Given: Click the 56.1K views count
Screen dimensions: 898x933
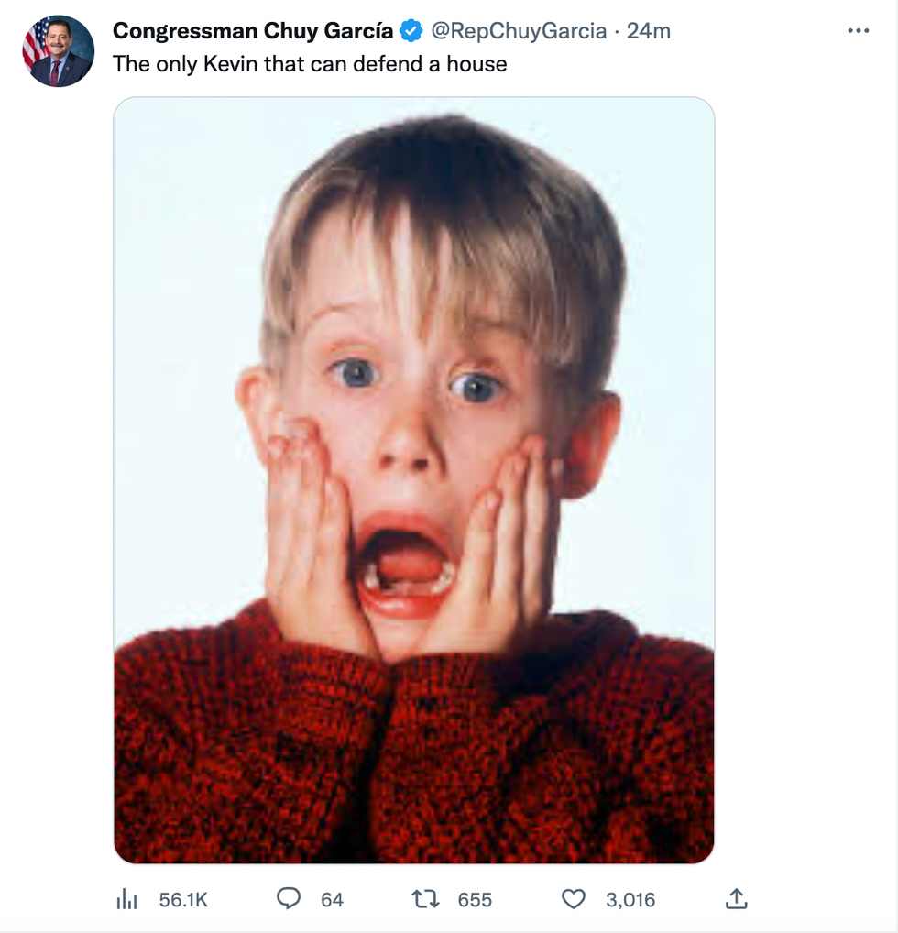Looking at the screenshot, I should click(x=183, y=900).
